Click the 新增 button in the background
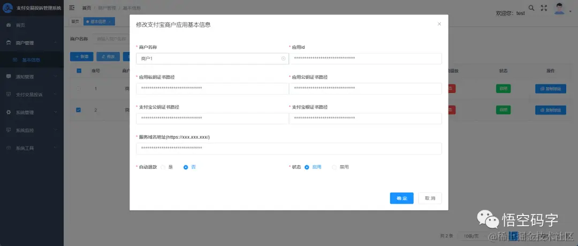Viewport: 578px width, 246px height. [x=81, y=57]
